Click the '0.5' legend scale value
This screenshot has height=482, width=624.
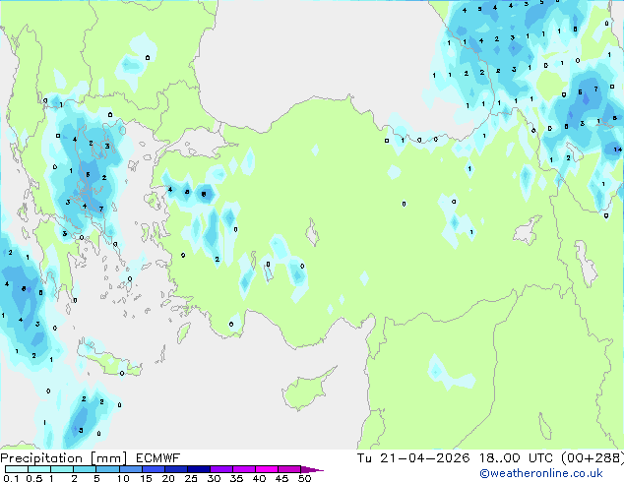pos(33,478)
